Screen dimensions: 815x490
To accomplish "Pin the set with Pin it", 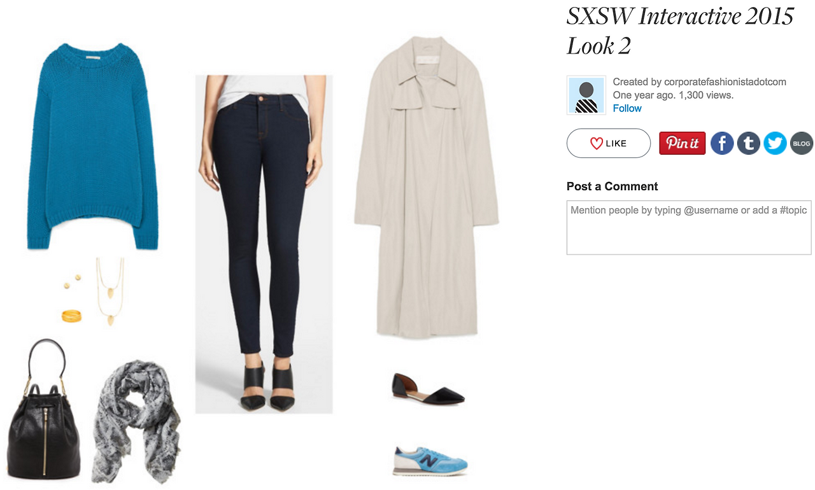I will [682, 143].
